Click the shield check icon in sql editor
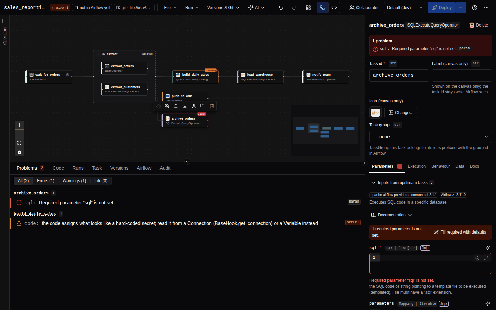496x310 pixels. [x=477, y=258]
